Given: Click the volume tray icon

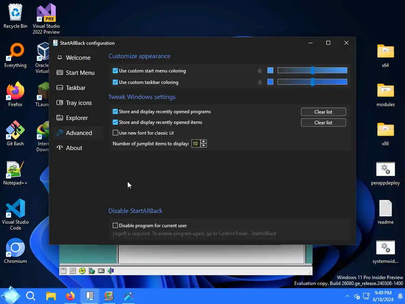Looking at the screenshot, I should (x=357, y=296).
